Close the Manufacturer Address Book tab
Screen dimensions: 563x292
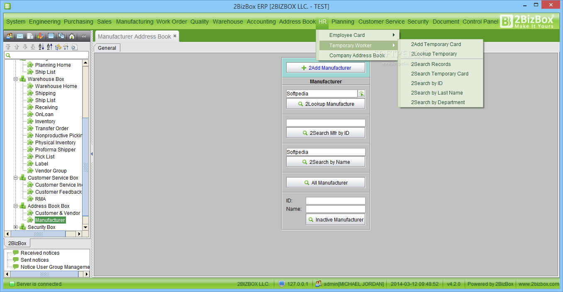pos(175,36)
